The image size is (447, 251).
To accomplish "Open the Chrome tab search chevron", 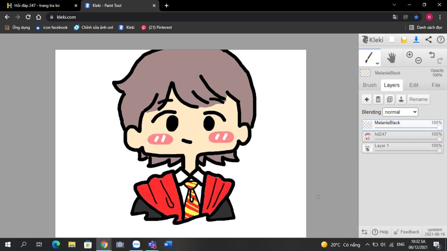I will tap(394, 5).
